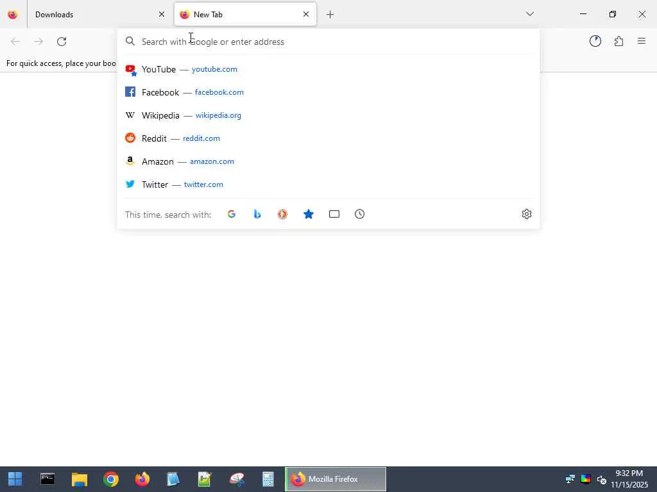Image resolution: width=657 pixels, height=492 pixels.
Task: Click the Firefox View icon in tab strip
Action: pyautogui.click(x=13, y=15)
